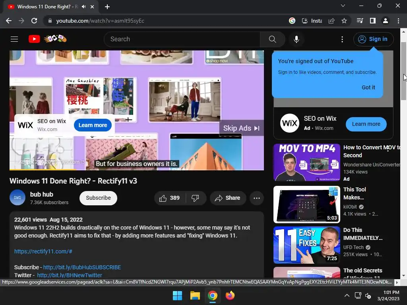Follow the BubHubSUBSCRIBE bit.ly link
The image size is (407, 305).
coord(82,267)
